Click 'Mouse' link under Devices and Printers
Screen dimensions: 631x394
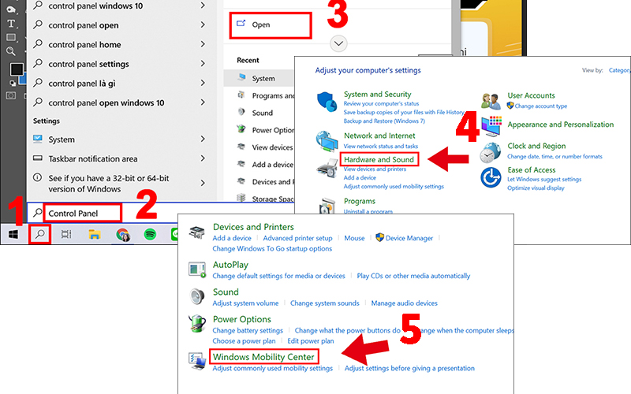(354, 238)
